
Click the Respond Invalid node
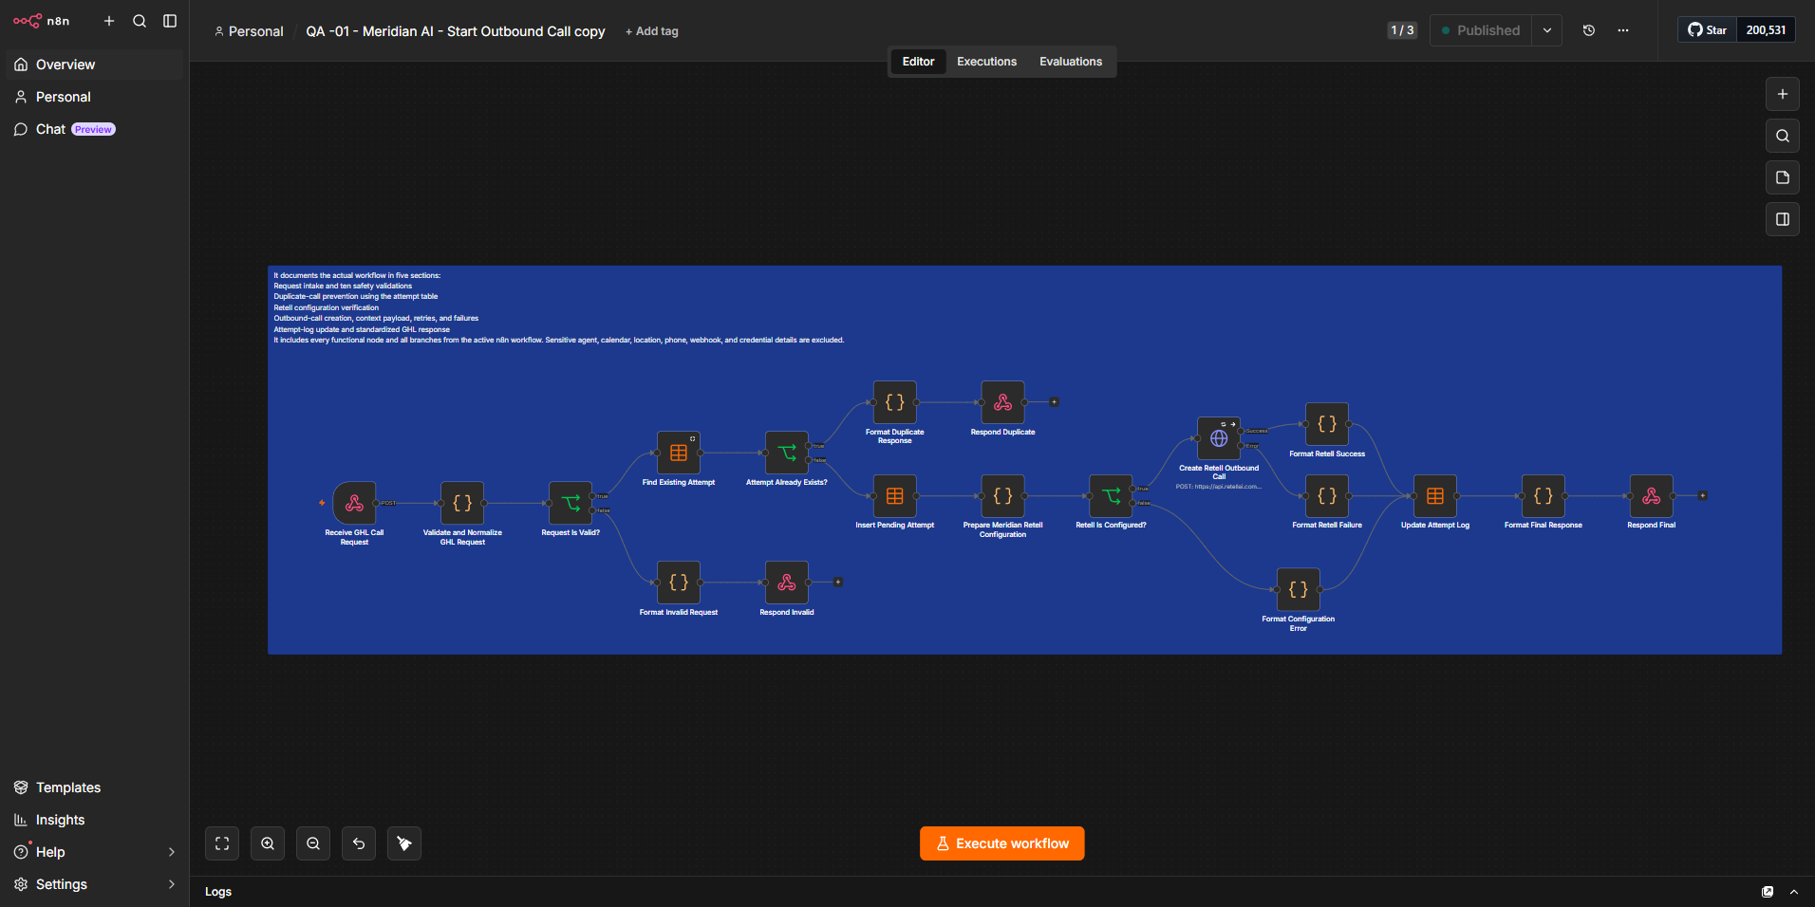787,583
